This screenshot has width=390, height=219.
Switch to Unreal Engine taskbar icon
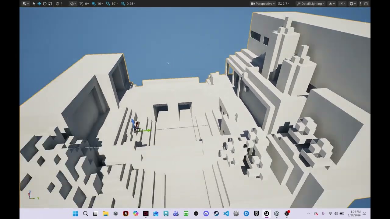pyautogui.click(x=267, y=214)
